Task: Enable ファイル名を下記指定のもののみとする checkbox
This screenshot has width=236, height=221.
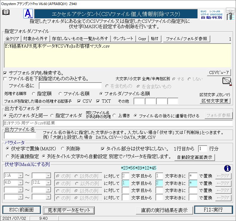Action: 5,79
